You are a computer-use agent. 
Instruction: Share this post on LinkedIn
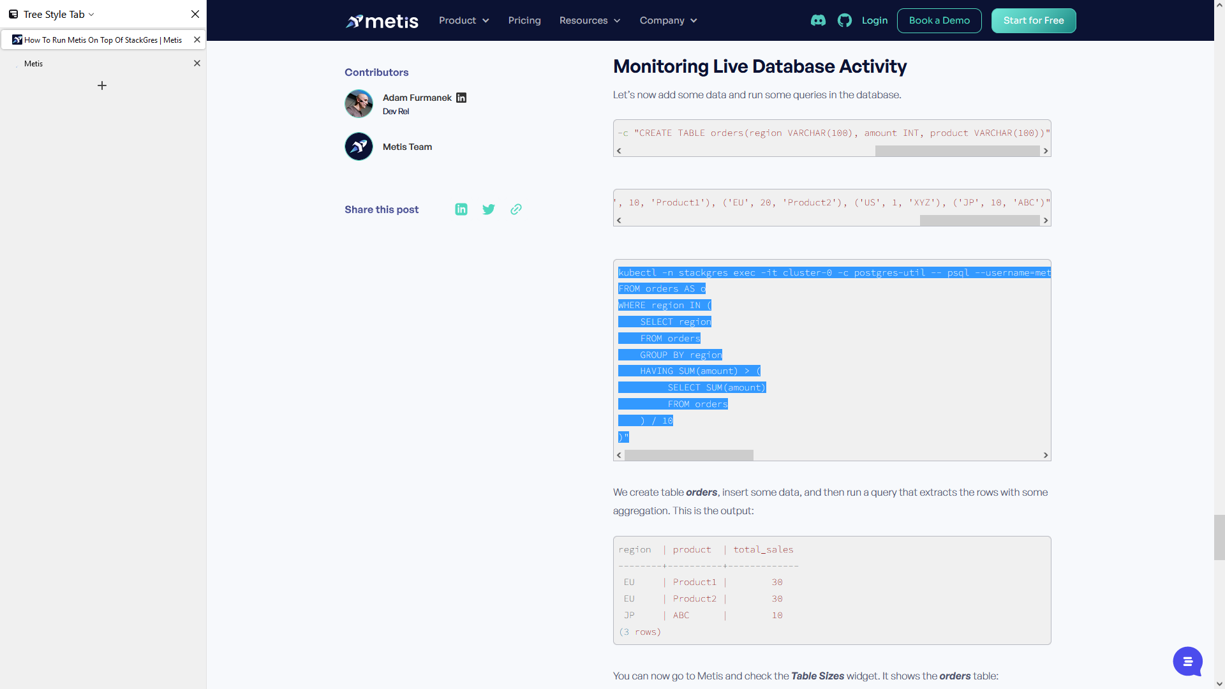click(x=461, y=209)
